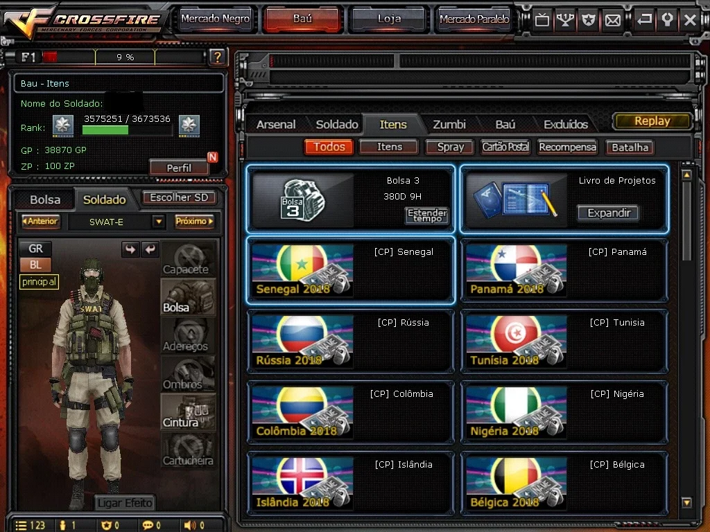This screenshot has width=710, height=532.
Task: Select the Senegal 2018 card thumbnail
Action: click(302, 271)
